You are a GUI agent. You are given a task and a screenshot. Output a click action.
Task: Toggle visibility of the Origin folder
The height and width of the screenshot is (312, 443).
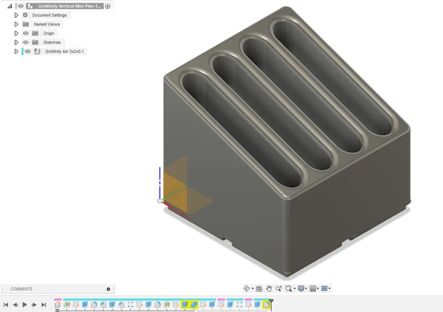[x=26, y=33]
